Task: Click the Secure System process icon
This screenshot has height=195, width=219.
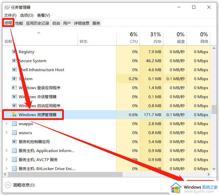Action: pyautogui.click(x=14, y=61)
